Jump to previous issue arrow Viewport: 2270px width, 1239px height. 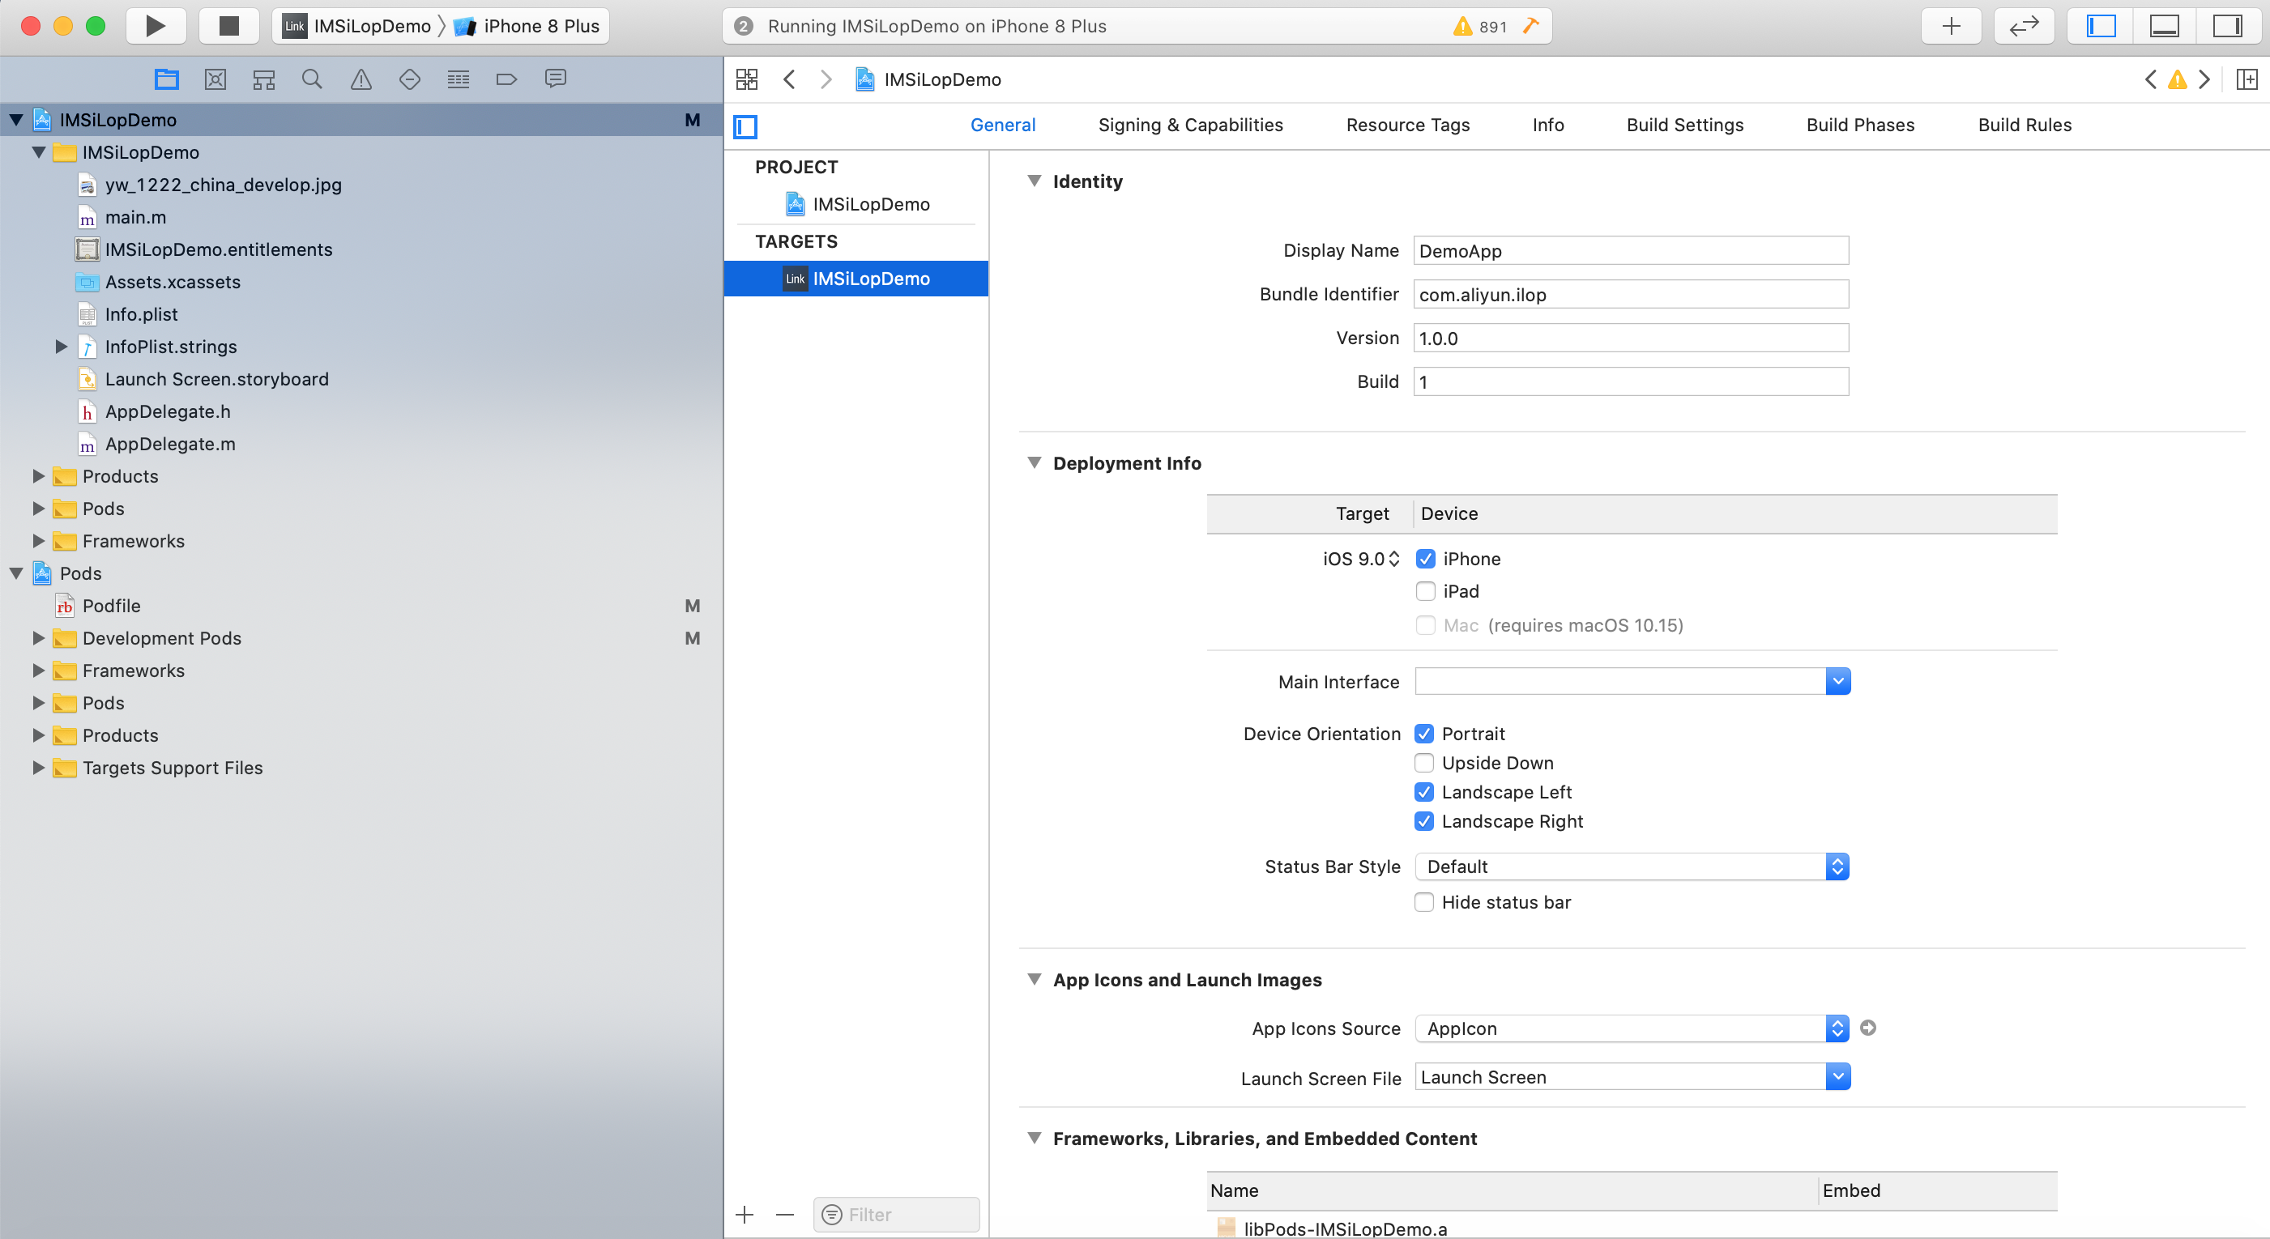2151,79
